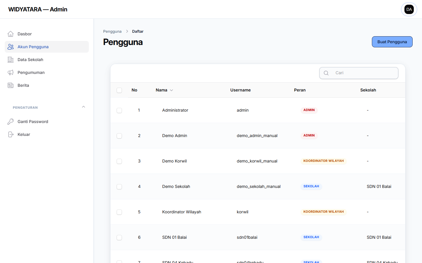
Task: Select Keluar to log out
Action: (x=47, y=134)
